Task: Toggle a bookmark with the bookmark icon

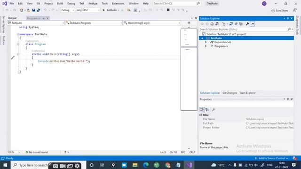Action: (168, 10)
